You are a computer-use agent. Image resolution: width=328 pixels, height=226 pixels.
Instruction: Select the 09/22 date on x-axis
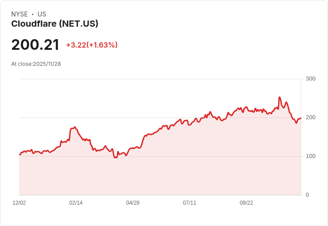246,202
